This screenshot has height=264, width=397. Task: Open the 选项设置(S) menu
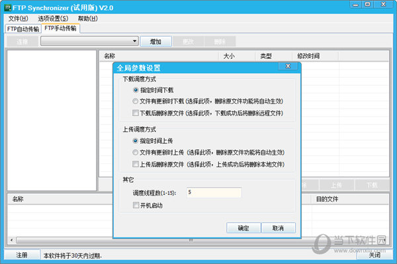[x=53, y=19]
